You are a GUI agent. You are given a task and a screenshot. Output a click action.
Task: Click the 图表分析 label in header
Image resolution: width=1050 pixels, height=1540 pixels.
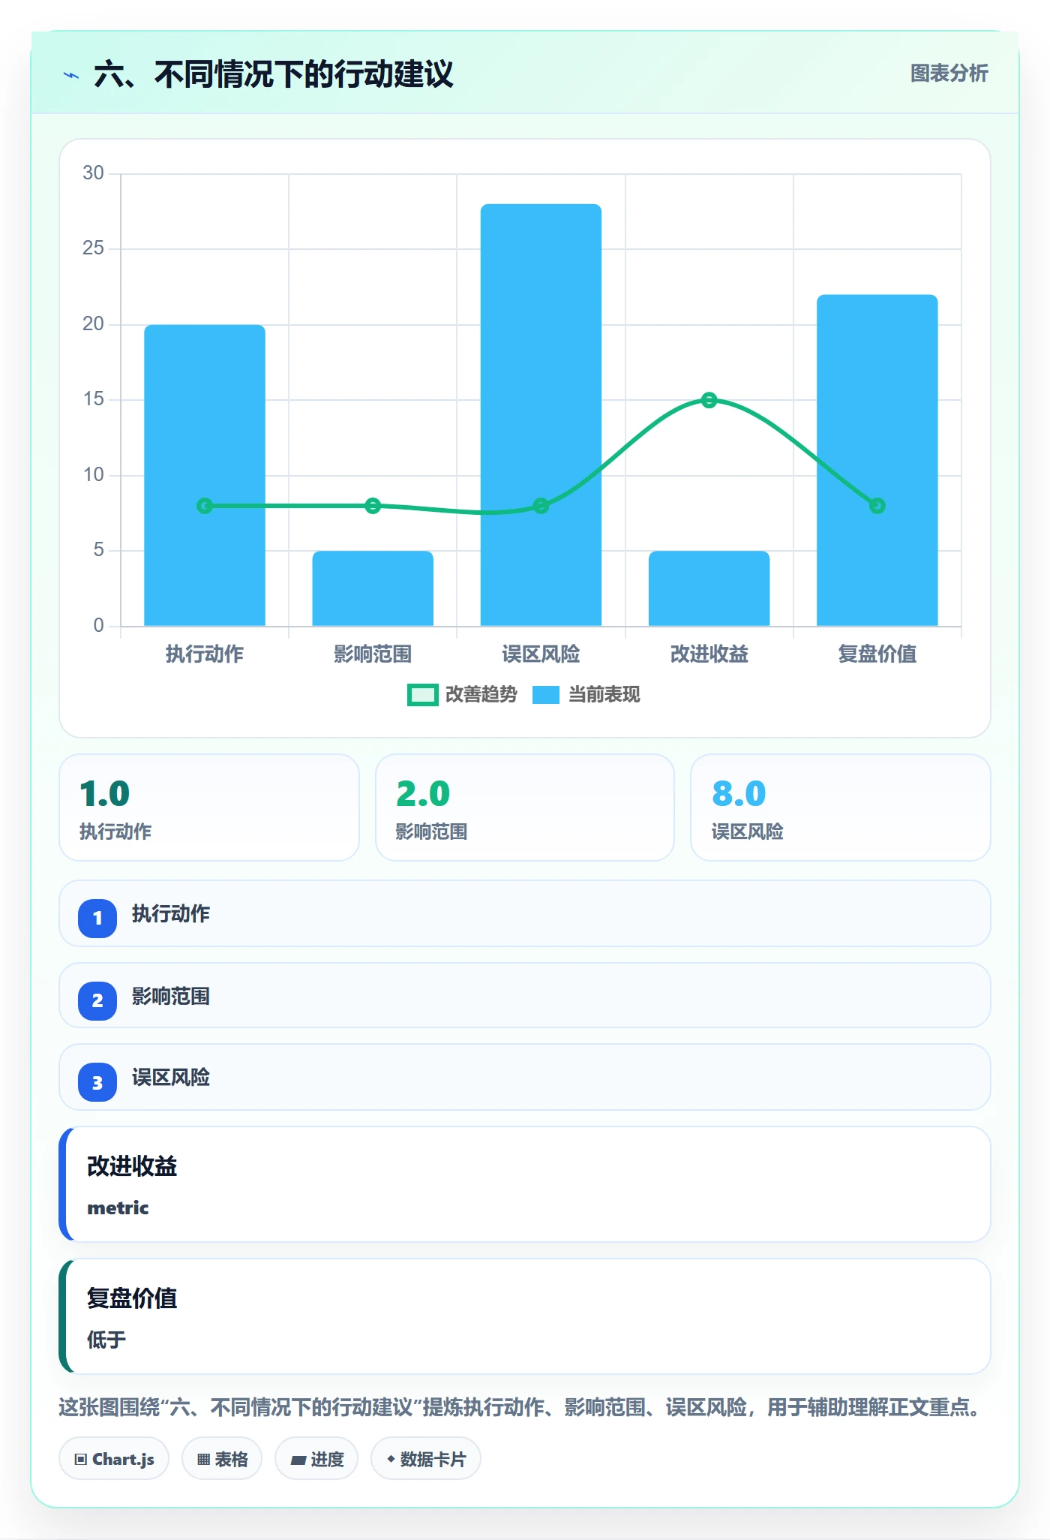[x=949, y=74]
